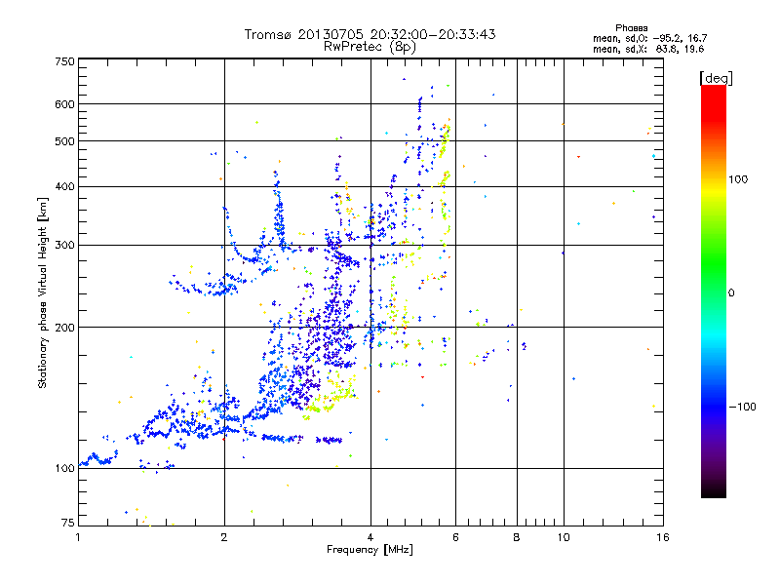Screen dimensions: 780x585
Task: Click the 'Stationary phase Virtual Height [km]' axis label
Action: pos(42,292)
